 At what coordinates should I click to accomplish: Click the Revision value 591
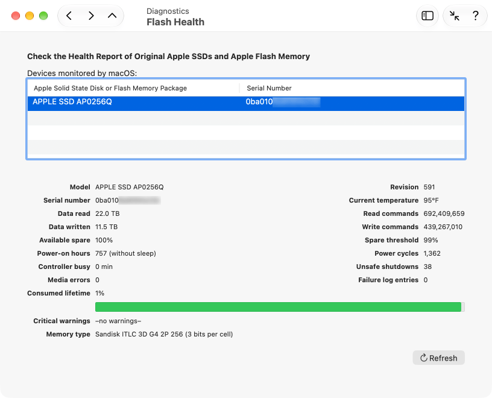pos(429,187)
